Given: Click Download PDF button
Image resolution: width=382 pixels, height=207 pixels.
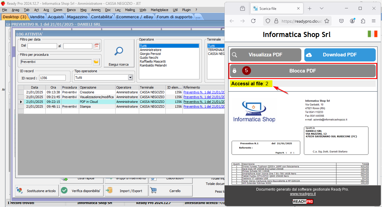Looking at the screenshot, I should tap(340, 55).
